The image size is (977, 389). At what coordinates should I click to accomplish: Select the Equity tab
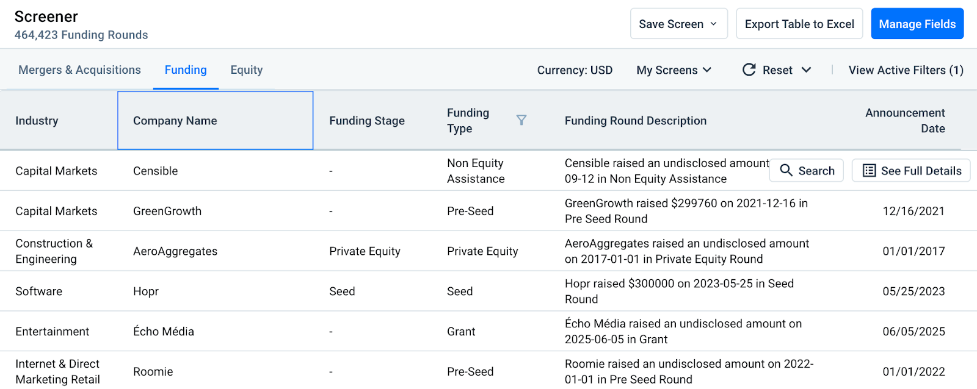pos(246,70)
